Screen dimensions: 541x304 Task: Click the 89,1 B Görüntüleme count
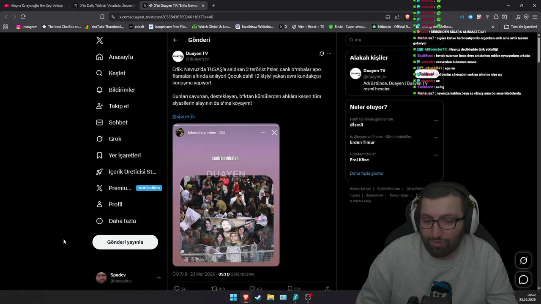click(236, 274)
